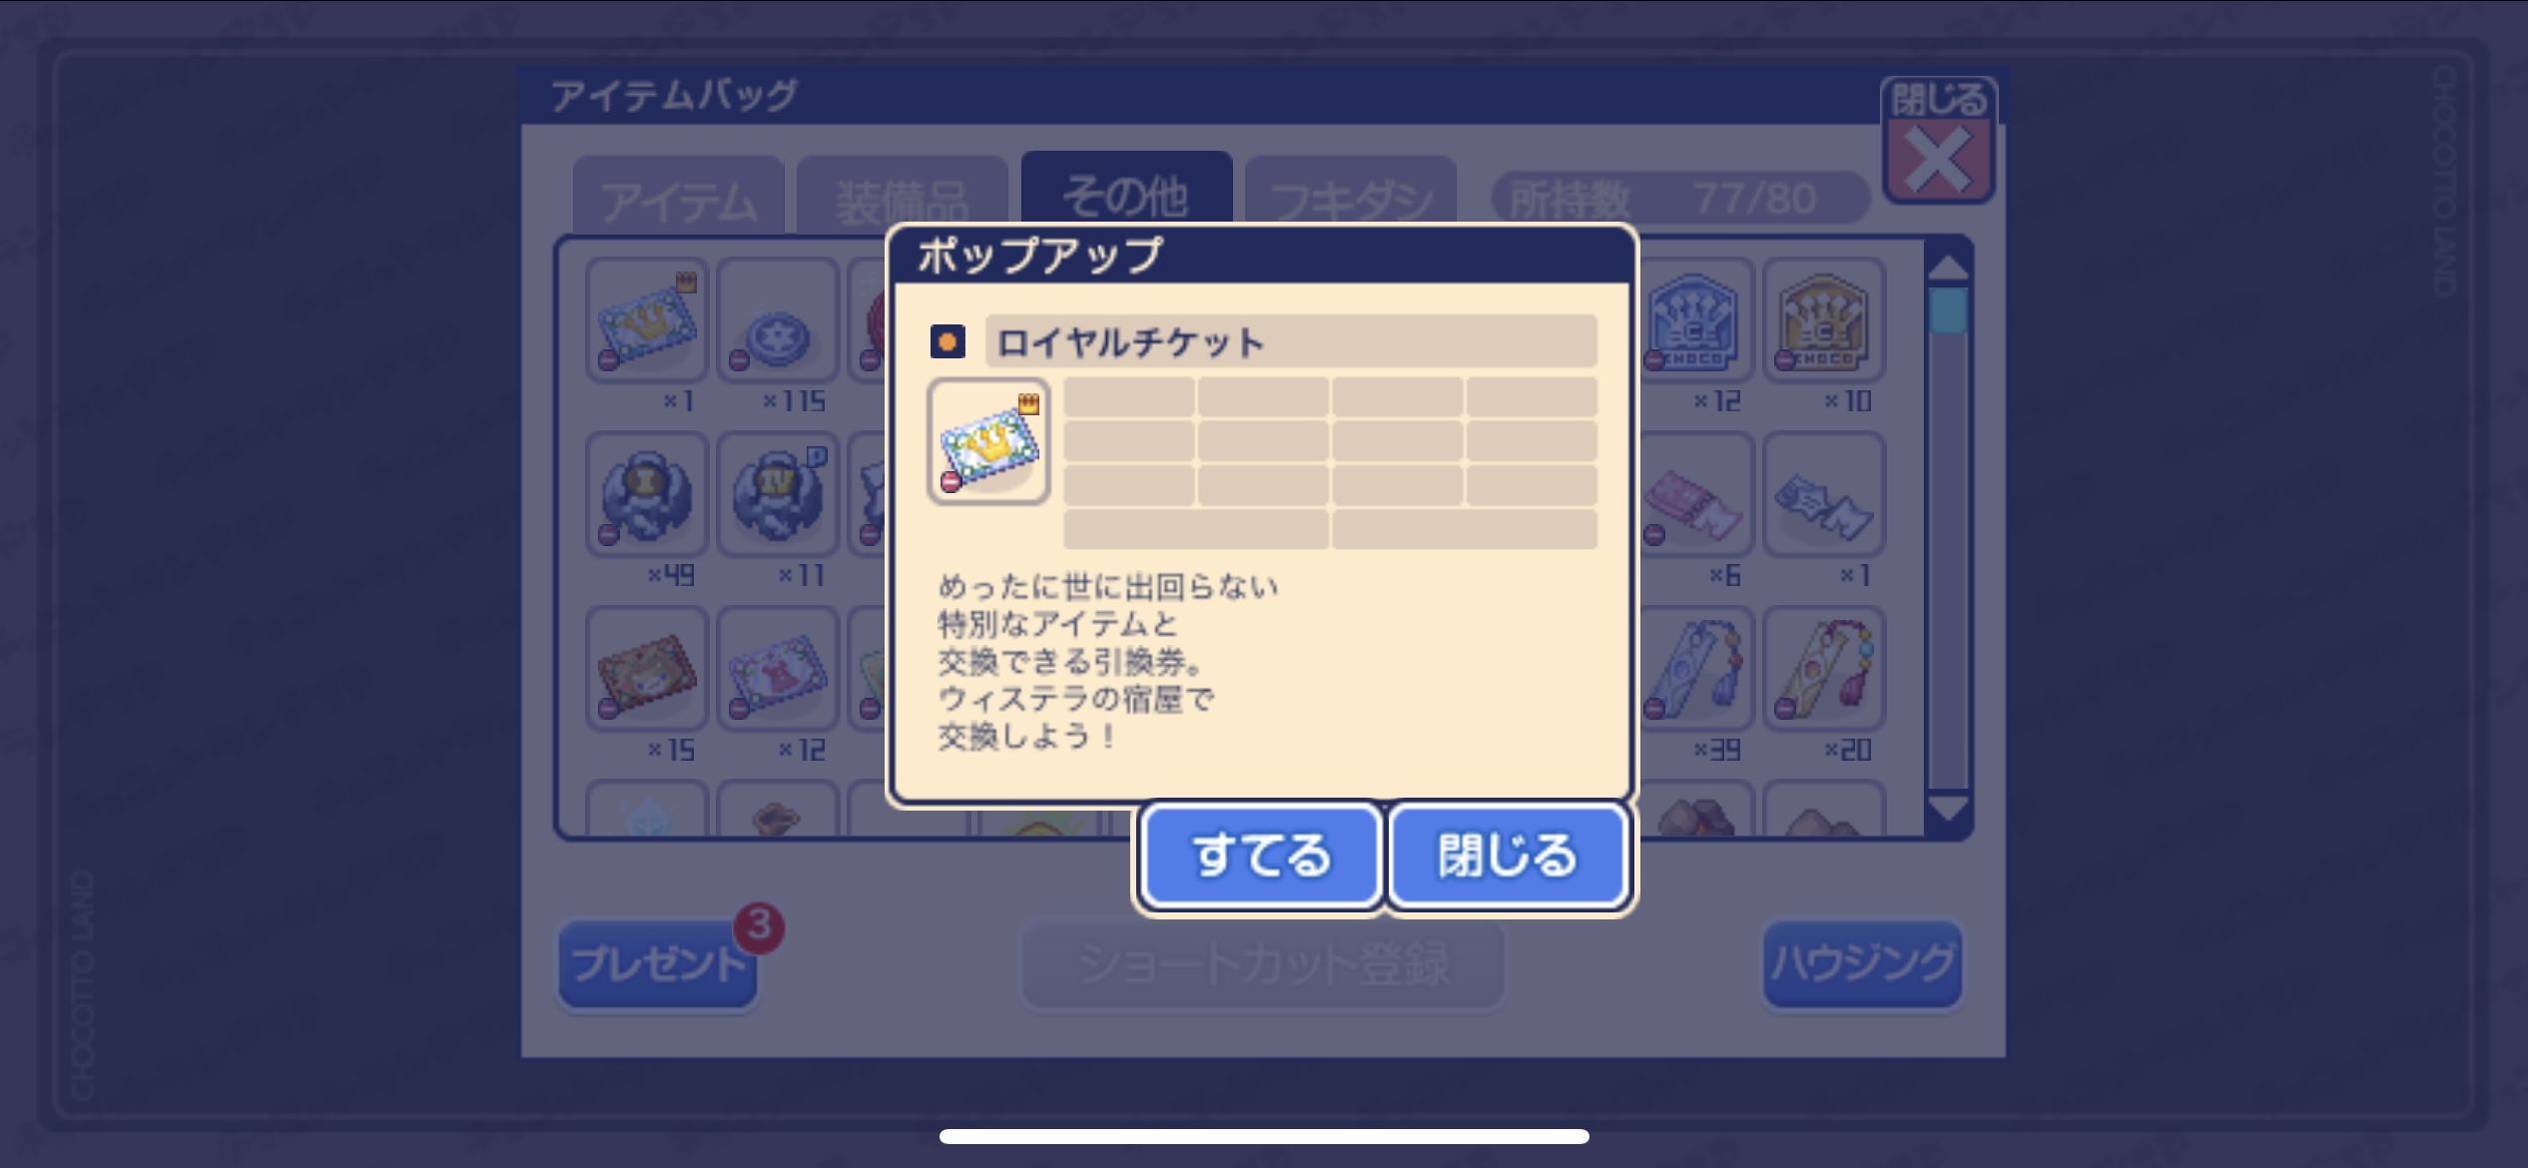The height and width of the screenshot is (1168, 2528).
Task: Switch to the フキダシ tab
Action: coord(1350,197)
